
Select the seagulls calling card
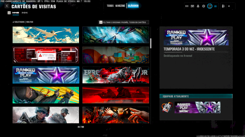click(x=46, y=35)
